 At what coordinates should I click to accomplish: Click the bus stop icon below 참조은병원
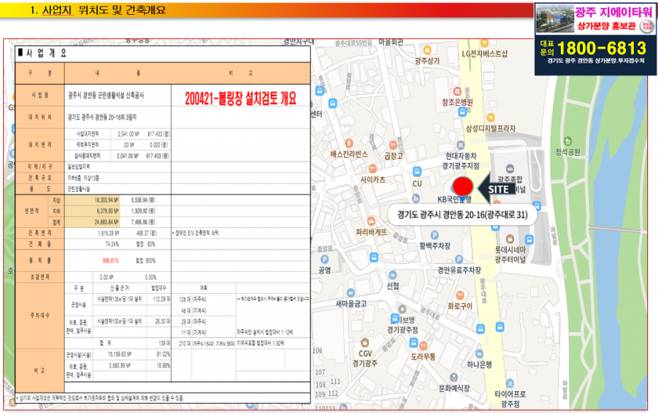pos(462,111)
